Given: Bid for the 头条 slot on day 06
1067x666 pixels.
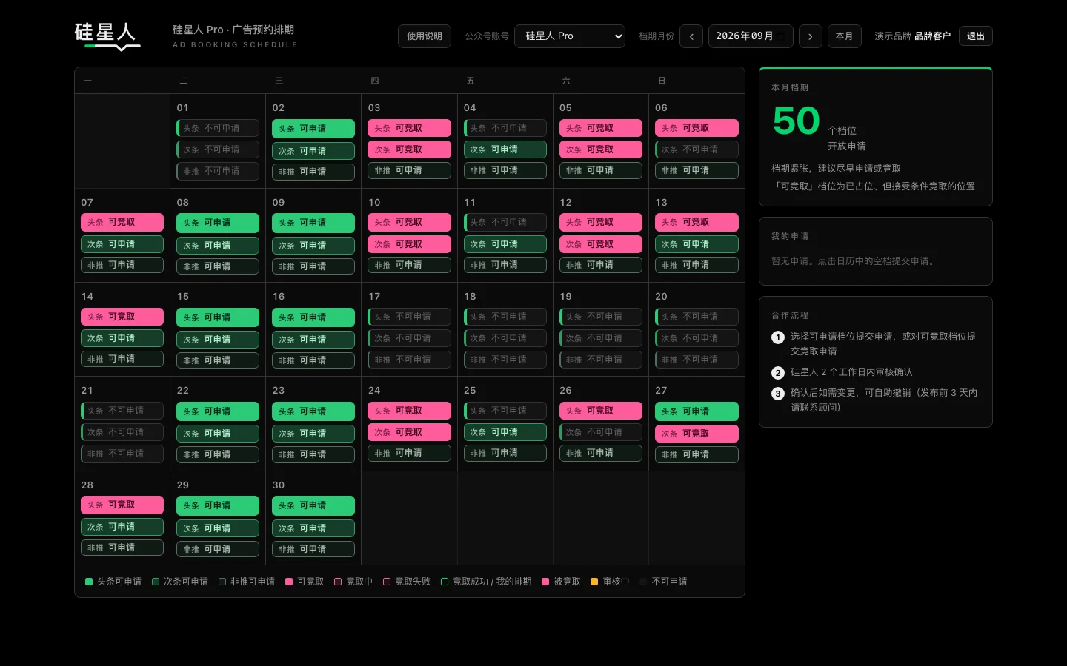Looking at the screenshot, I should (697, 128).
